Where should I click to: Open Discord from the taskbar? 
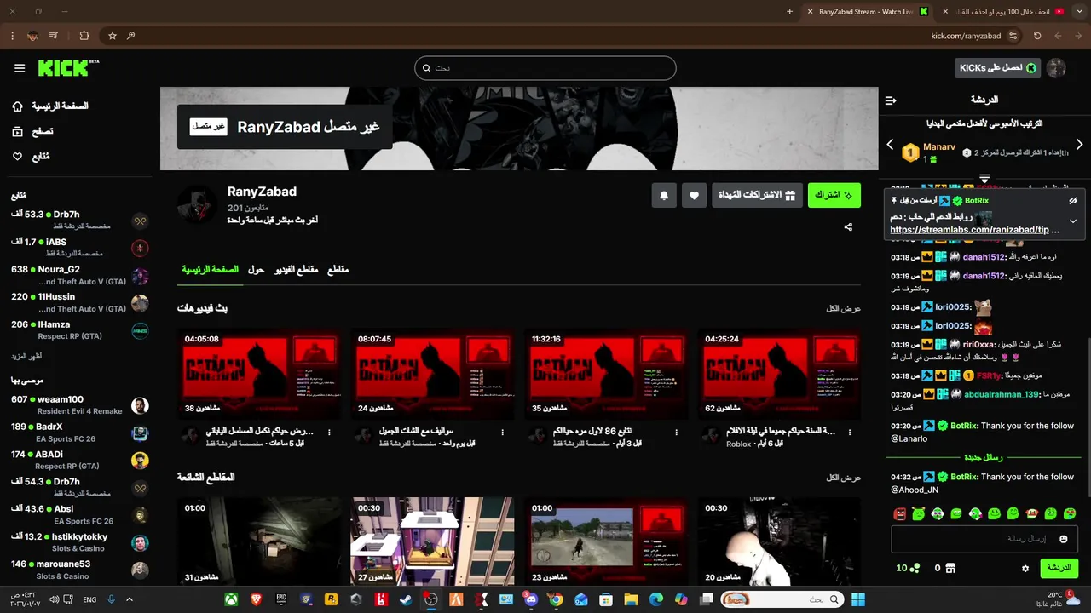coord(530,599)
